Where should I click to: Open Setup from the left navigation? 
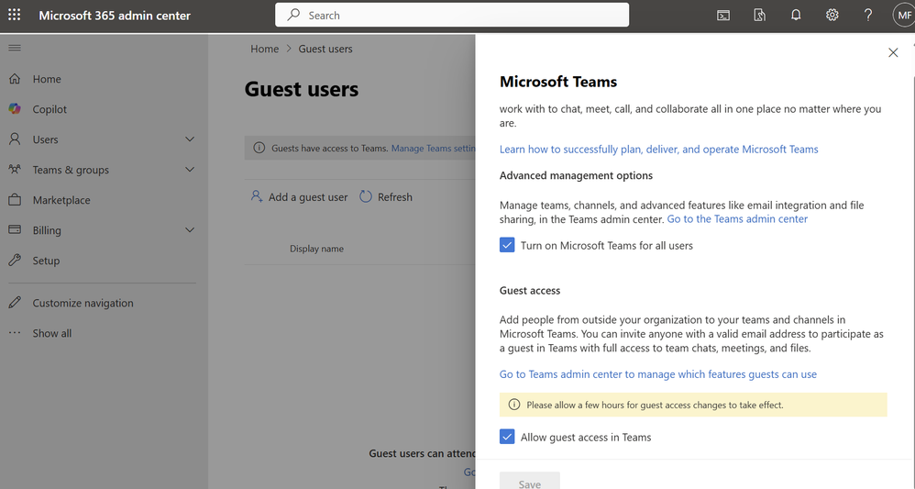click(x=46, y=261)
